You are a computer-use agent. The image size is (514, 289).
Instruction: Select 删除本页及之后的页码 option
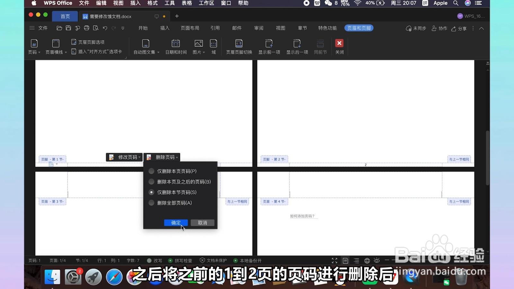click(151, 181)
